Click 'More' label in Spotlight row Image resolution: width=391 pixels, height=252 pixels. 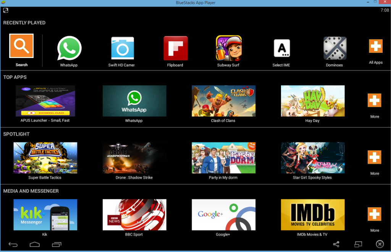(375, 173)
